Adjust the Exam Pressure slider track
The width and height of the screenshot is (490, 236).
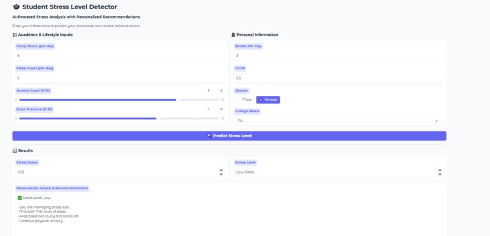[119, 118]
